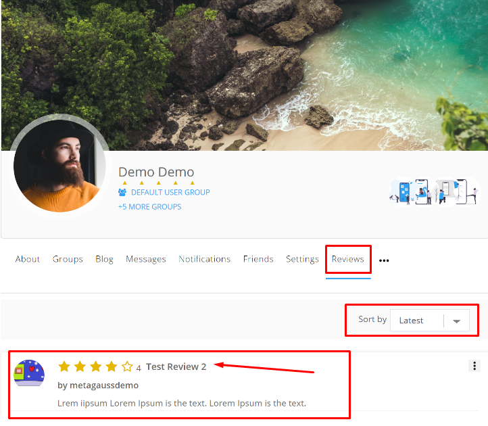Click the first phone illustration badge

click(x=402, y=192)
